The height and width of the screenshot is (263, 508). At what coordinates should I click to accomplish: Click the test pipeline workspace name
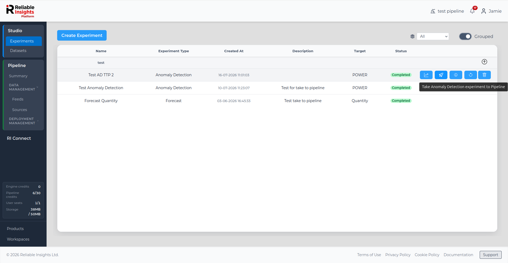click(451, 11)
